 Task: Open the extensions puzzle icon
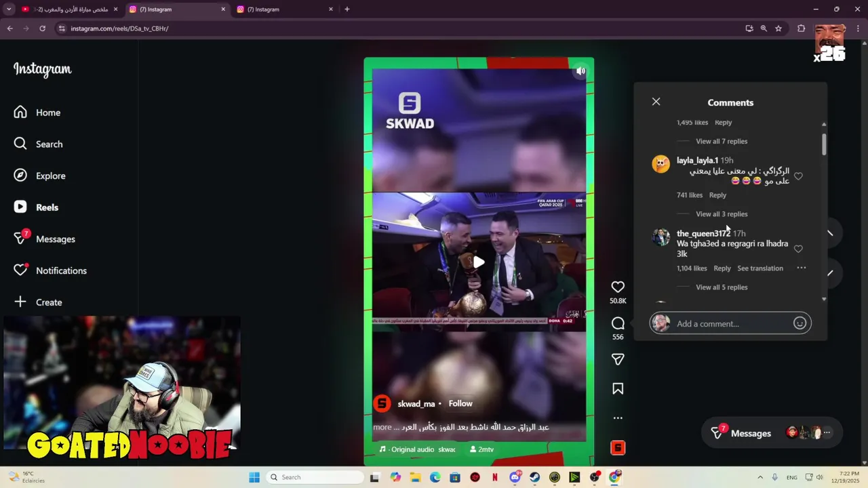point(801,28)
